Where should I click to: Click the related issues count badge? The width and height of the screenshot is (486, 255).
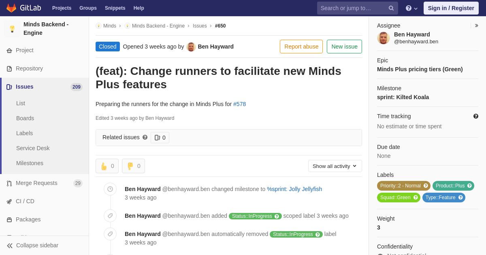pyautogui.click(x=160, y=138)
